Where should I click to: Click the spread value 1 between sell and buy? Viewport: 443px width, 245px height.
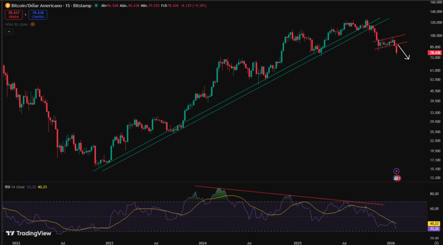click(x=26, y=15)
